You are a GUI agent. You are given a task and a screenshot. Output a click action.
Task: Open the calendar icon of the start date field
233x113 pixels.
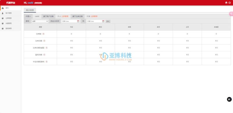(78, 21)
